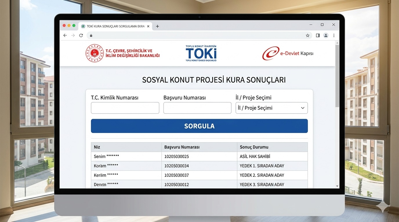Image resolution: width=399 pixels, height=222 pixels.
Task: Select the Denırtn ****** row name
Action: point(106,184)
